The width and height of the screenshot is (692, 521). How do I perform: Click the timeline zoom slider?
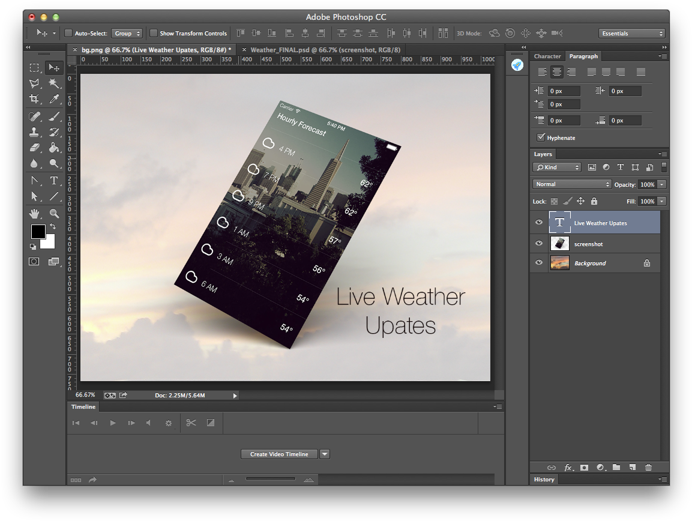[271, 479]
